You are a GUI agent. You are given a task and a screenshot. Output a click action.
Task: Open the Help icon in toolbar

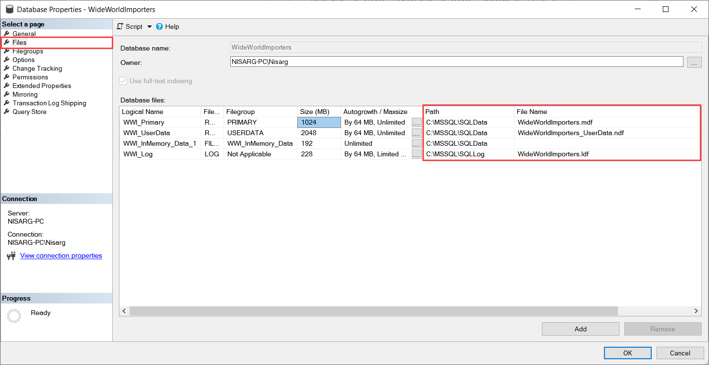159,26
